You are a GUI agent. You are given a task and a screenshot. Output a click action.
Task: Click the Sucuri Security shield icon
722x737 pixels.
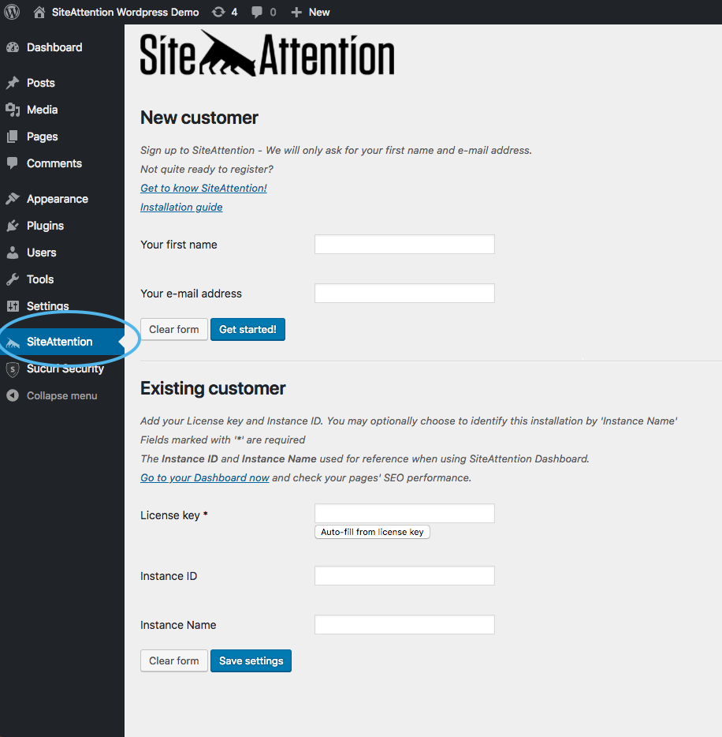(13, 369)
